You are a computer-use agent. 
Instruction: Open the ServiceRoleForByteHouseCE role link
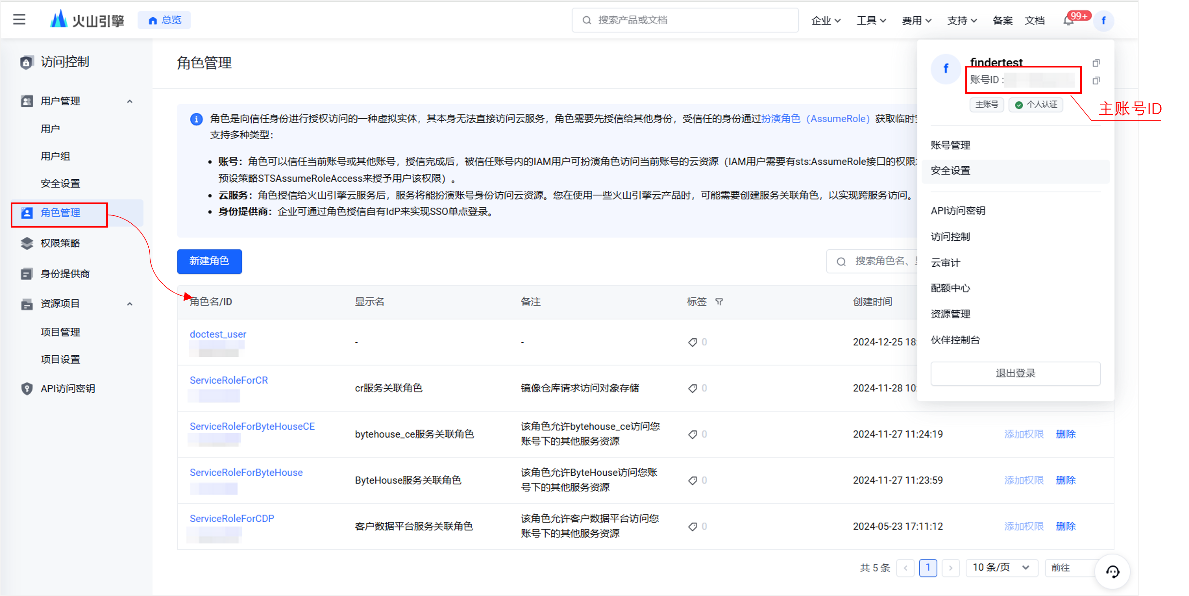click(x=252, y=426)
